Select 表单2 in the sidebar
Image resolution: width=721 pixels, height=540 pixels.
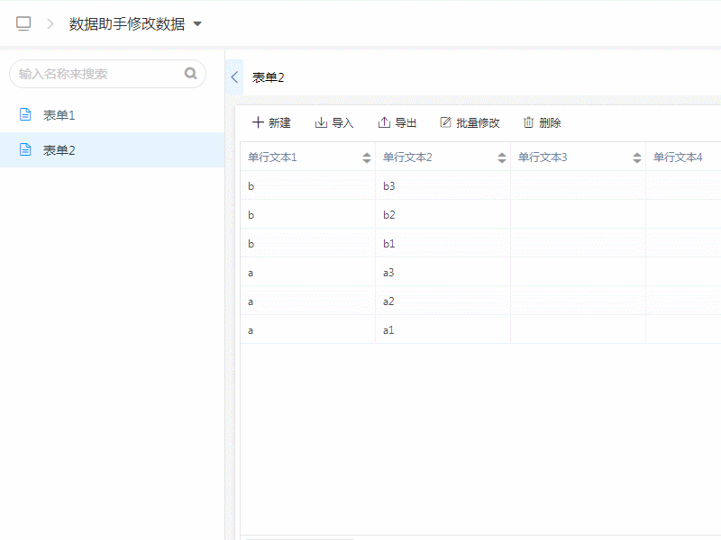59,150
